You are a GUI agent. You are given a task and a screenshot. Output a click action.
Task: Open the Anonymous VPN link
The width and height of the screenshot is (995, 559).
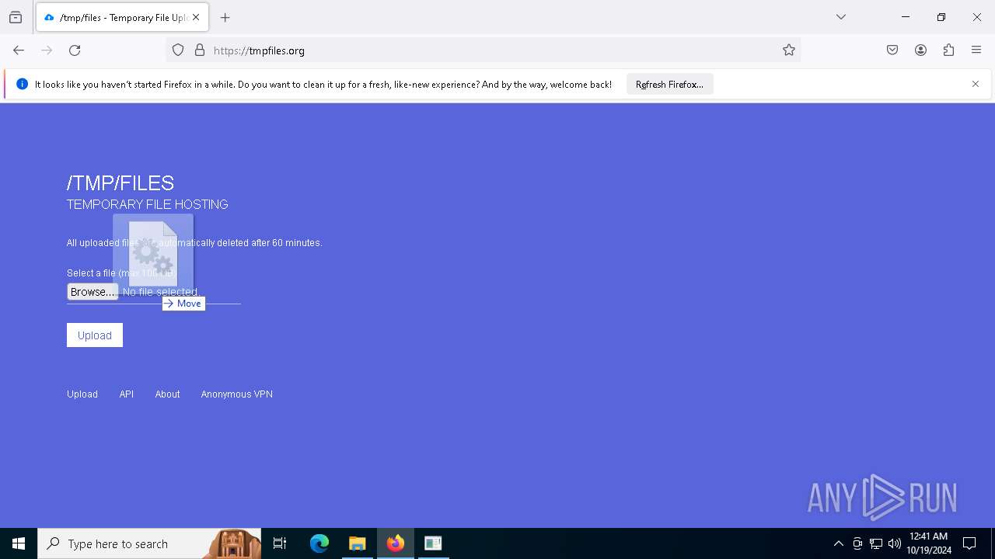pos(236,394)
